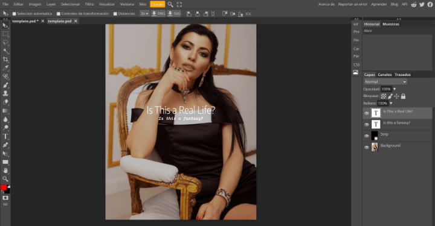This screenshot has height=226, width=435.
Task: Open search with magnifier icon in menu bar
Action: (x=170, y=4)
